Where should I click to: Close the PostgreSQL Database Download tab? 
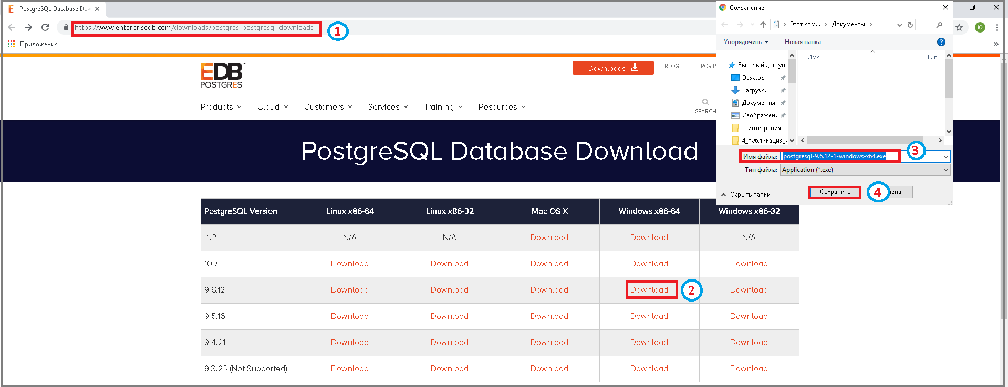97,9
